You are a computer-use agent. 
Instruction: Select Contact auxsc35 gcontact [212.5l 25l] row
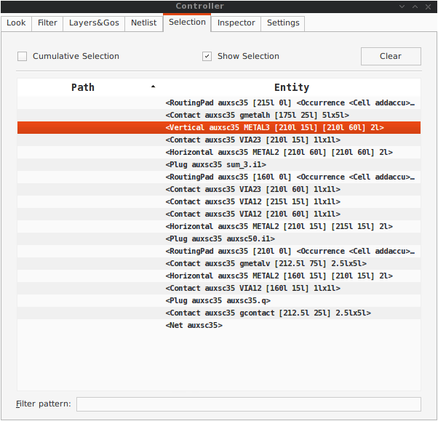(219, 313)
